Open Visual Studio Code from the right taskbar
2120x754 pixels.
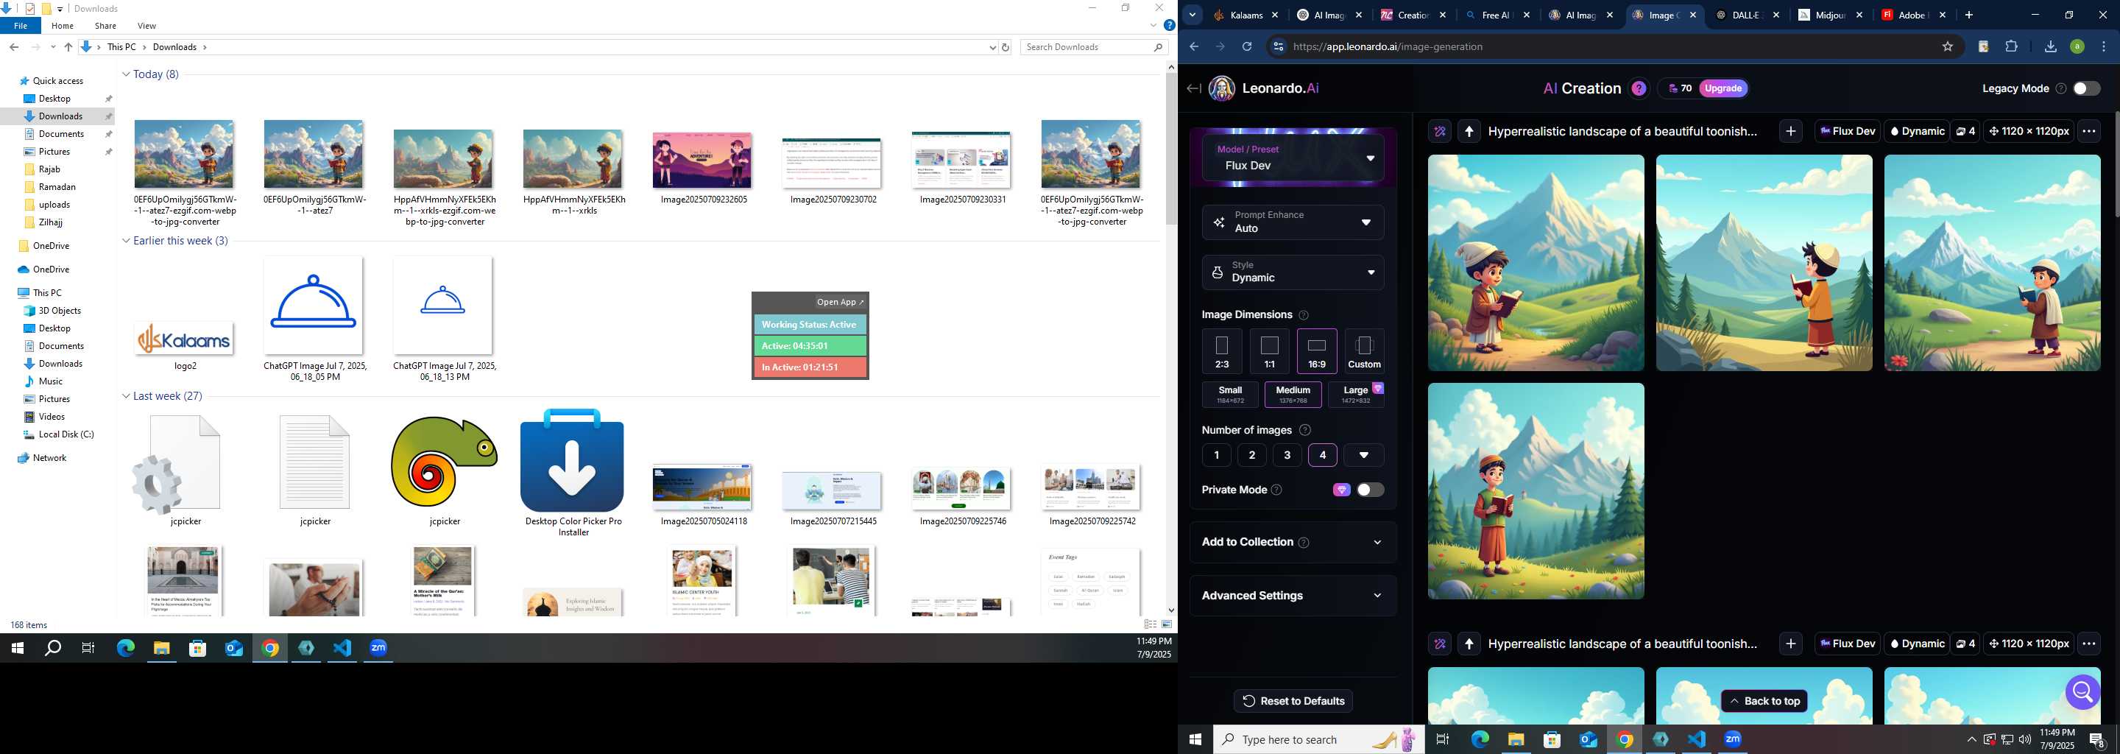click(x=1696, y=740)
